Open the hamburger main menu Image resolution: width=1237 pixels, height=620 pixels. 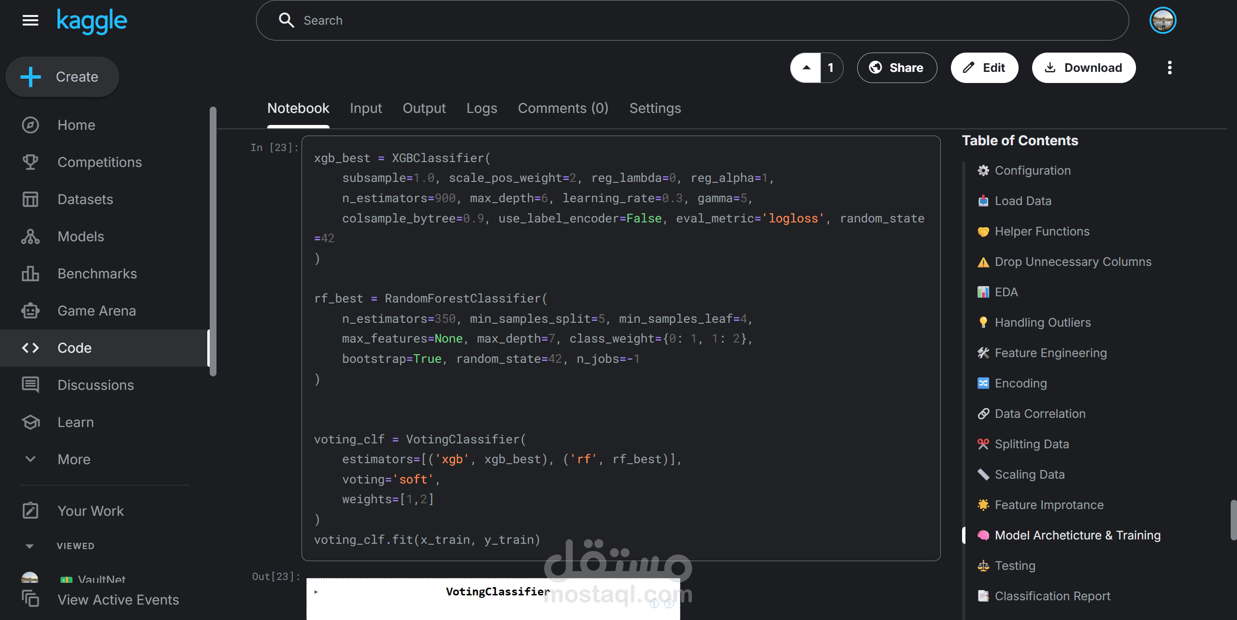tap(30, 20)
